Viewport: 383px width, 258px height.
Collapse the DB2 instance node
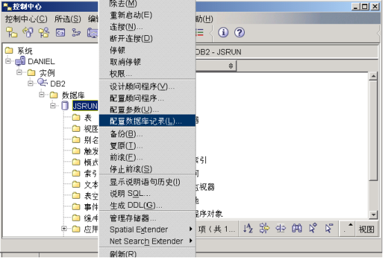tap(30, 83)
